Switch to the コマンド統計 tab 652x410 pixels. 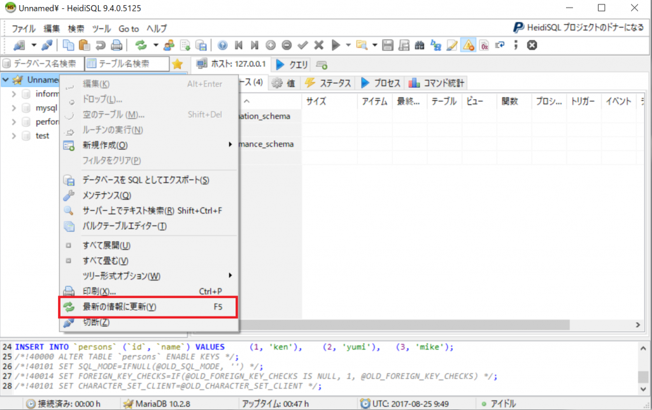(436, 83)
